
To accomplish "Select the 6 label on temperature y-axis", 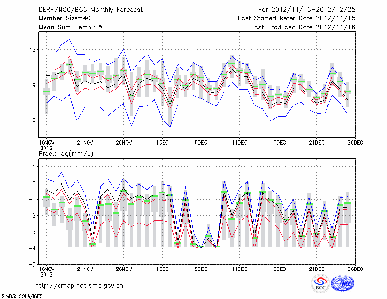I will tap(34, 120).
